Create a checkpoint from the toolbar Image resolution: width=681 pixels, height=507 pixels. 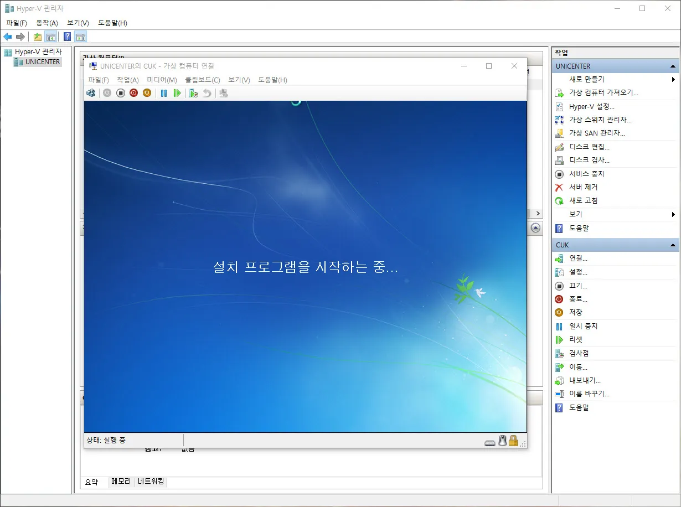(193, 93)
